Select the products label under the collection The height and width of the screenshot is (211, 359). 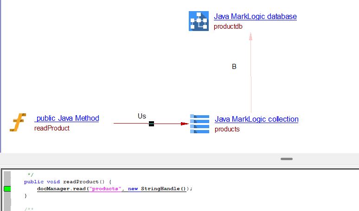(227, 129)
